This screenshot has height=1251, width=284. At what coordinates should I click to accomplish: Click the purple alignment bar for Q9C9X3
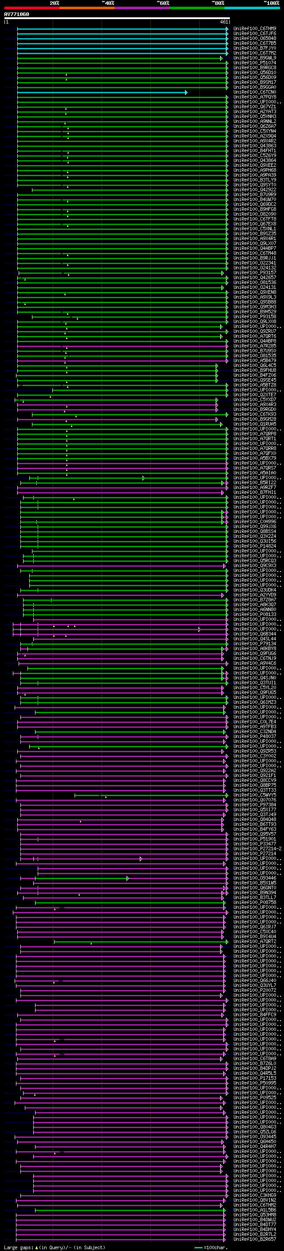click(x=122, y=566)
